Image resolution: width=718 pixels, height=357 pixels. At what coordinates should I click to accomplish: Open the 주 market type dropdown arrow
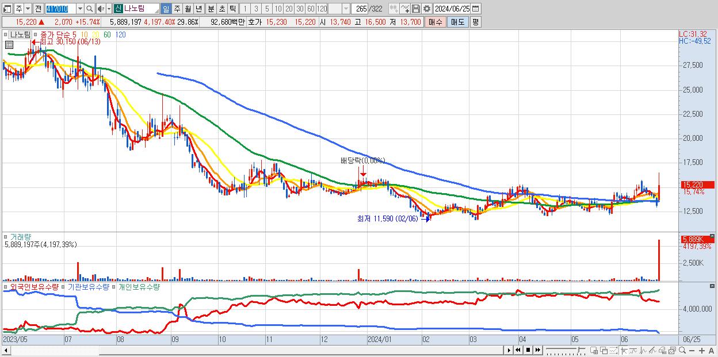click(x=28, y=9)
